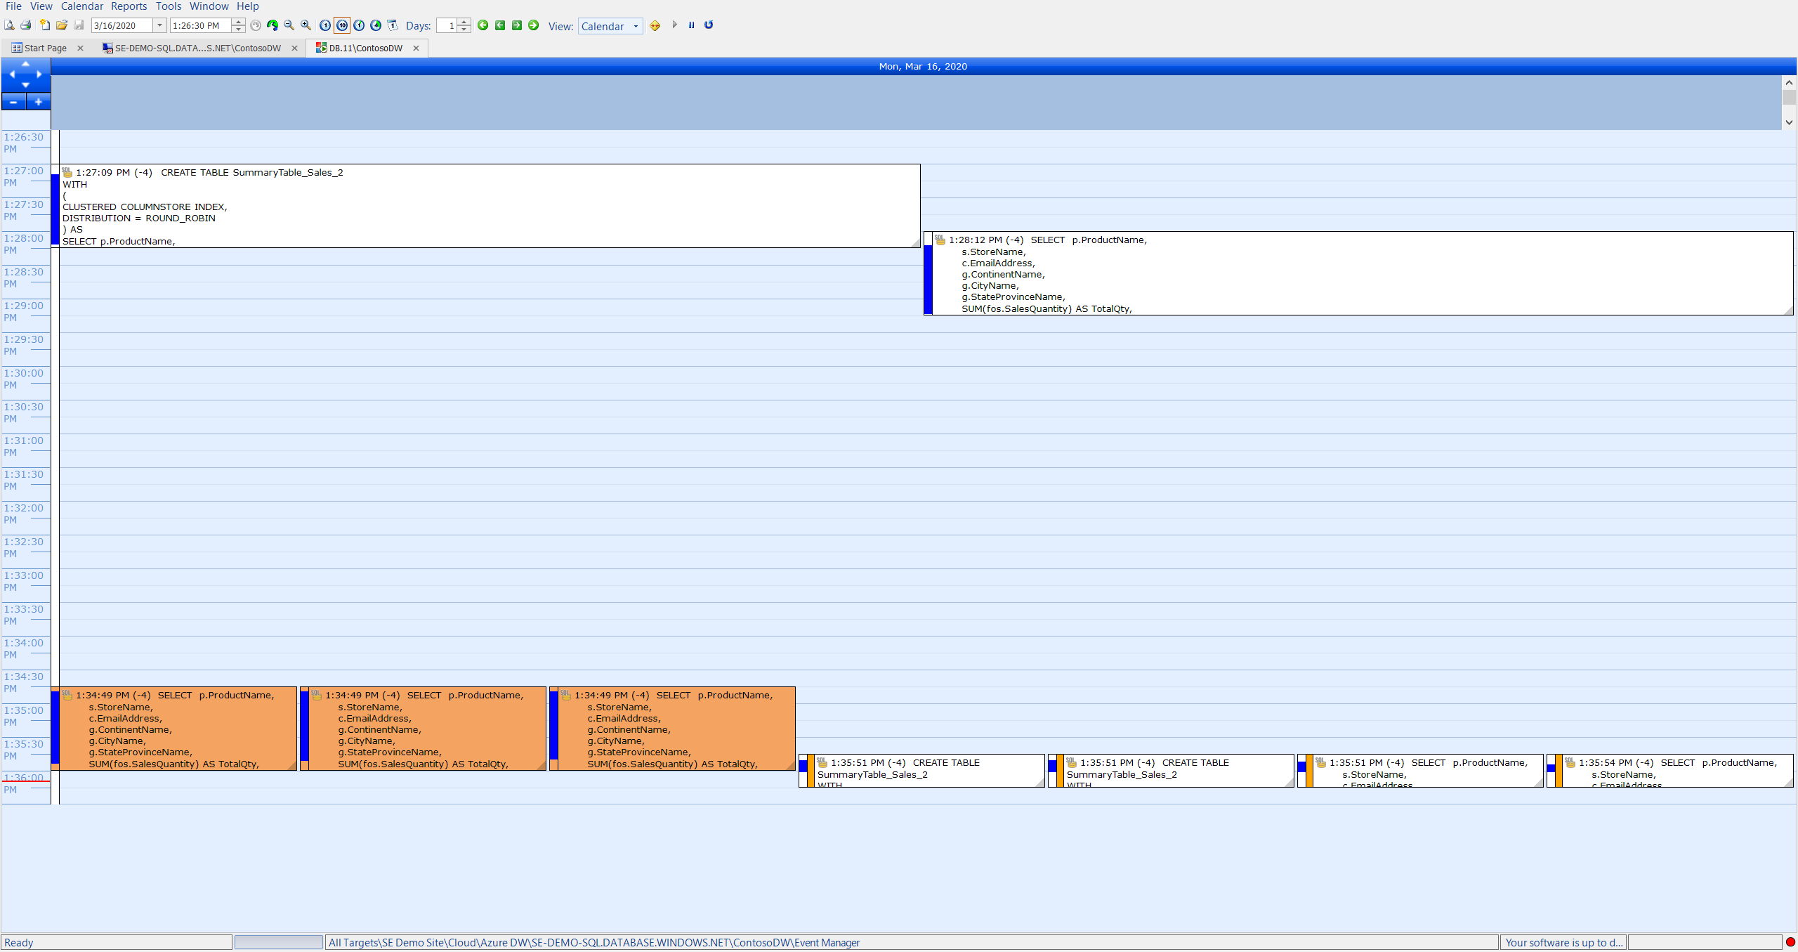Toggle the 1-hour interval view icon

point(359,25)
